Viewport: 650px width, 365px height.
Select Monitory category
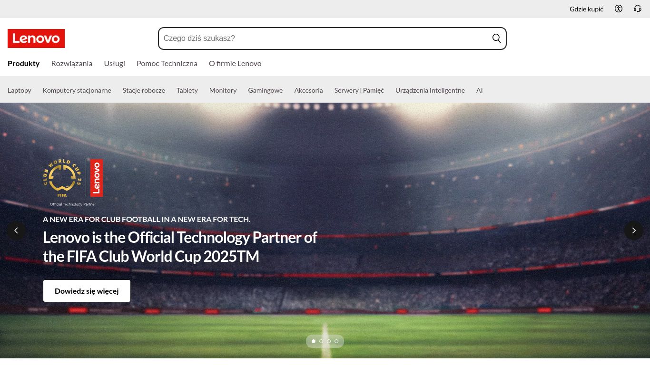pos(223,90)
